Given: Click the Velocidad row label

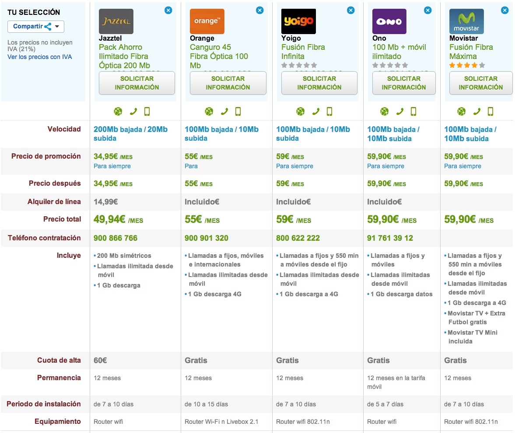Looking at the screenshot, I should point(64,129).
